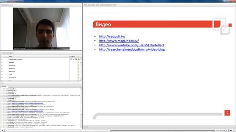Click the user status icon for Валерий
Screen dimensions: 236x132
click(79, 71)
